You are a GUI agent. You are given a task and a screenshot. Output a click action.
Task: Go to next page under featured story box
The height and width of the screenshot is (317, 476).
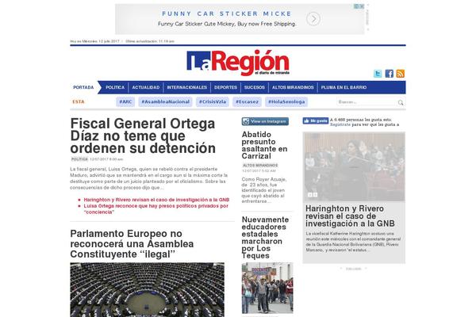pyautogui.click(x=366, y=269)
